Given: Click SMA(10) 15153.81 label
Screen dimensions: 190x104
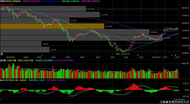Looking at the screenshot, I should point(32,1).
